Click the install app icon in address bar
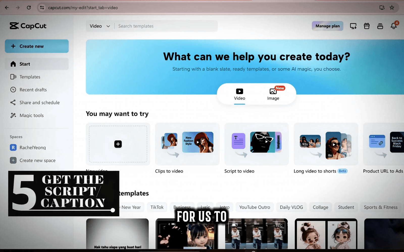Viewport: 404px width, 252px height. [x=382, y=8]
